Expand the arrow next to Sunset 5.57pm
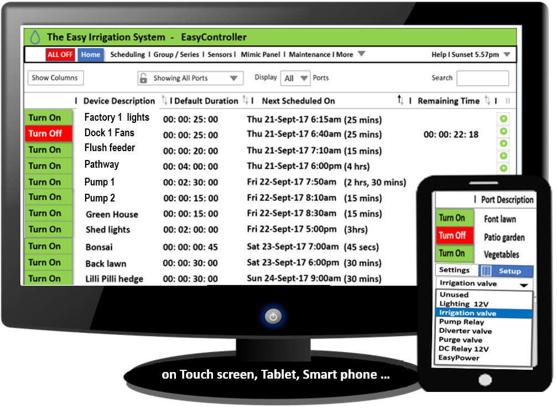Screen dimensions: 557x408 point(507,54)
